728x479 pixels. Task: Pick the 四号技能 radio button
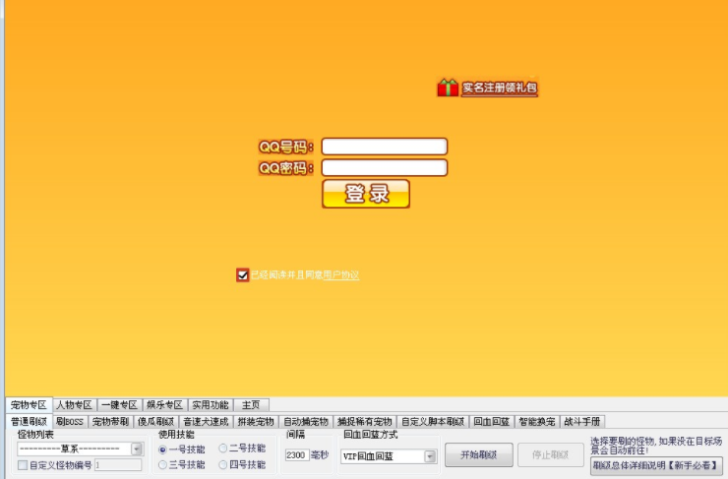[223, 464]
